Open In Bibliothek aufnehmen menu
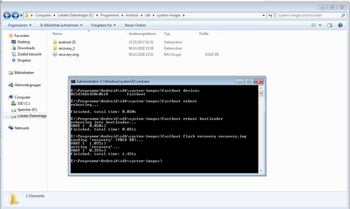Image resolution: width=350 pixels, height=209 pixels. point(61,25)
